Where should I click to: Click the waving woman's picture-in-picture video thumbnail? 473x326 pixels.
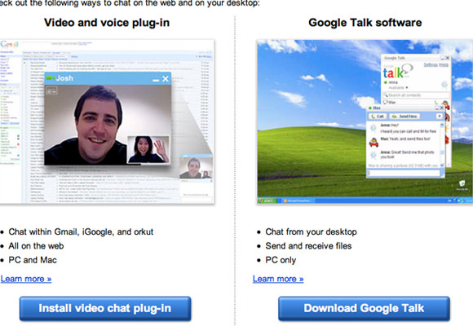[148, 149]
